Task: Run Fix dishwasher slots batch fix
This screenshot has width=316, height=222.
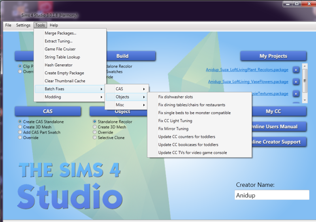Action: coord(199,97)
